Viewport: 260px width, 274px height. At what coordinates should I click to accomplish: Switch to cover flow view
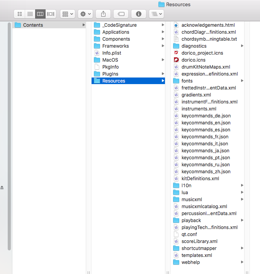(x=51, y=14)
